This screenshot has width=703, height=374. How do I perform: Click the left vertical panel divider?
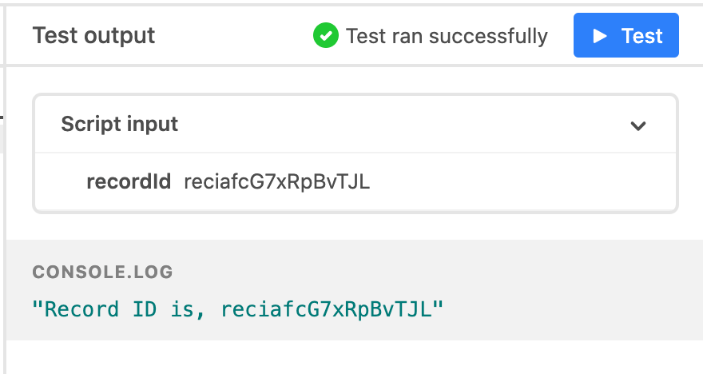tap(4, 189)
